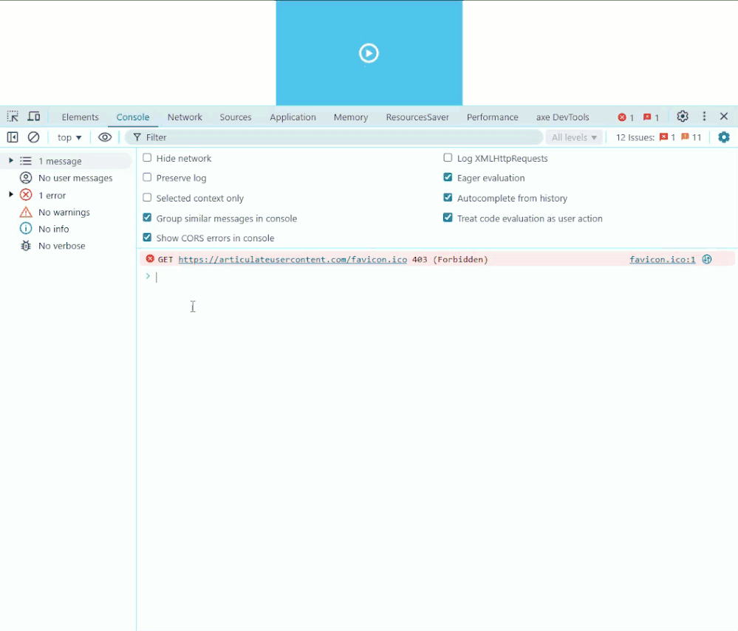Uncheck Treat code evaluation as user action
Viewport: 738px width, 631px height.
click(x=448, y=218)
